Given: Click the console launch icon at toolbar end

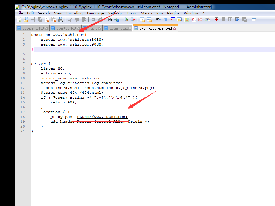Looking at the screenshot, I should pyautogui.click(x=254, y=20).
